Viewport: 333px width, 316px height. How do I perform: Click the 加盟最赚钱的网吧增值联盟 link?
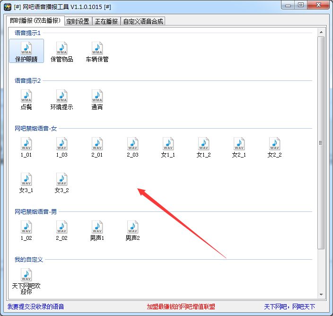(x=181, y=307)
